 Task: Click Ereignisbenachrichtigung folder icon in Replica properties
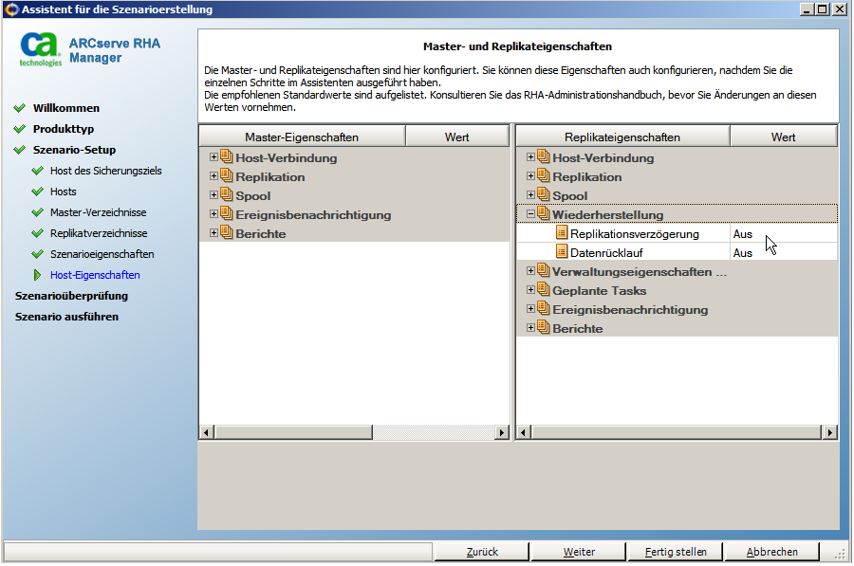click(544, 308)
